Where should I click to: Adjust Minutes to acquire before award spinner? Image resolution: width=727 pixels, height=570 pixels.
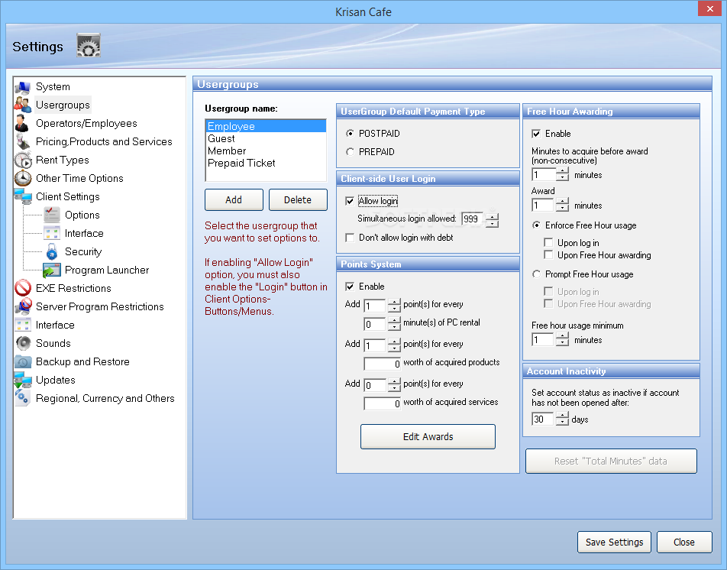562,174
